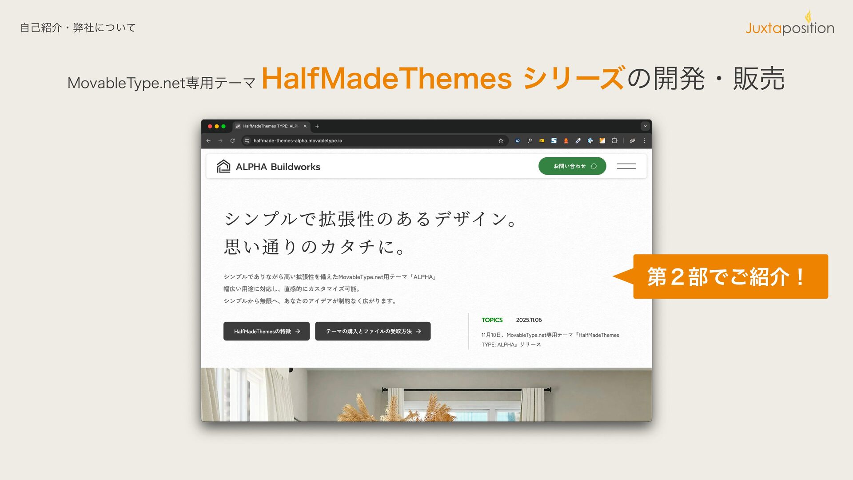This screenshot has width=853, height=480.
Task: Expand the tab search chevron dropdown
Action: click(x=645, y=126)
